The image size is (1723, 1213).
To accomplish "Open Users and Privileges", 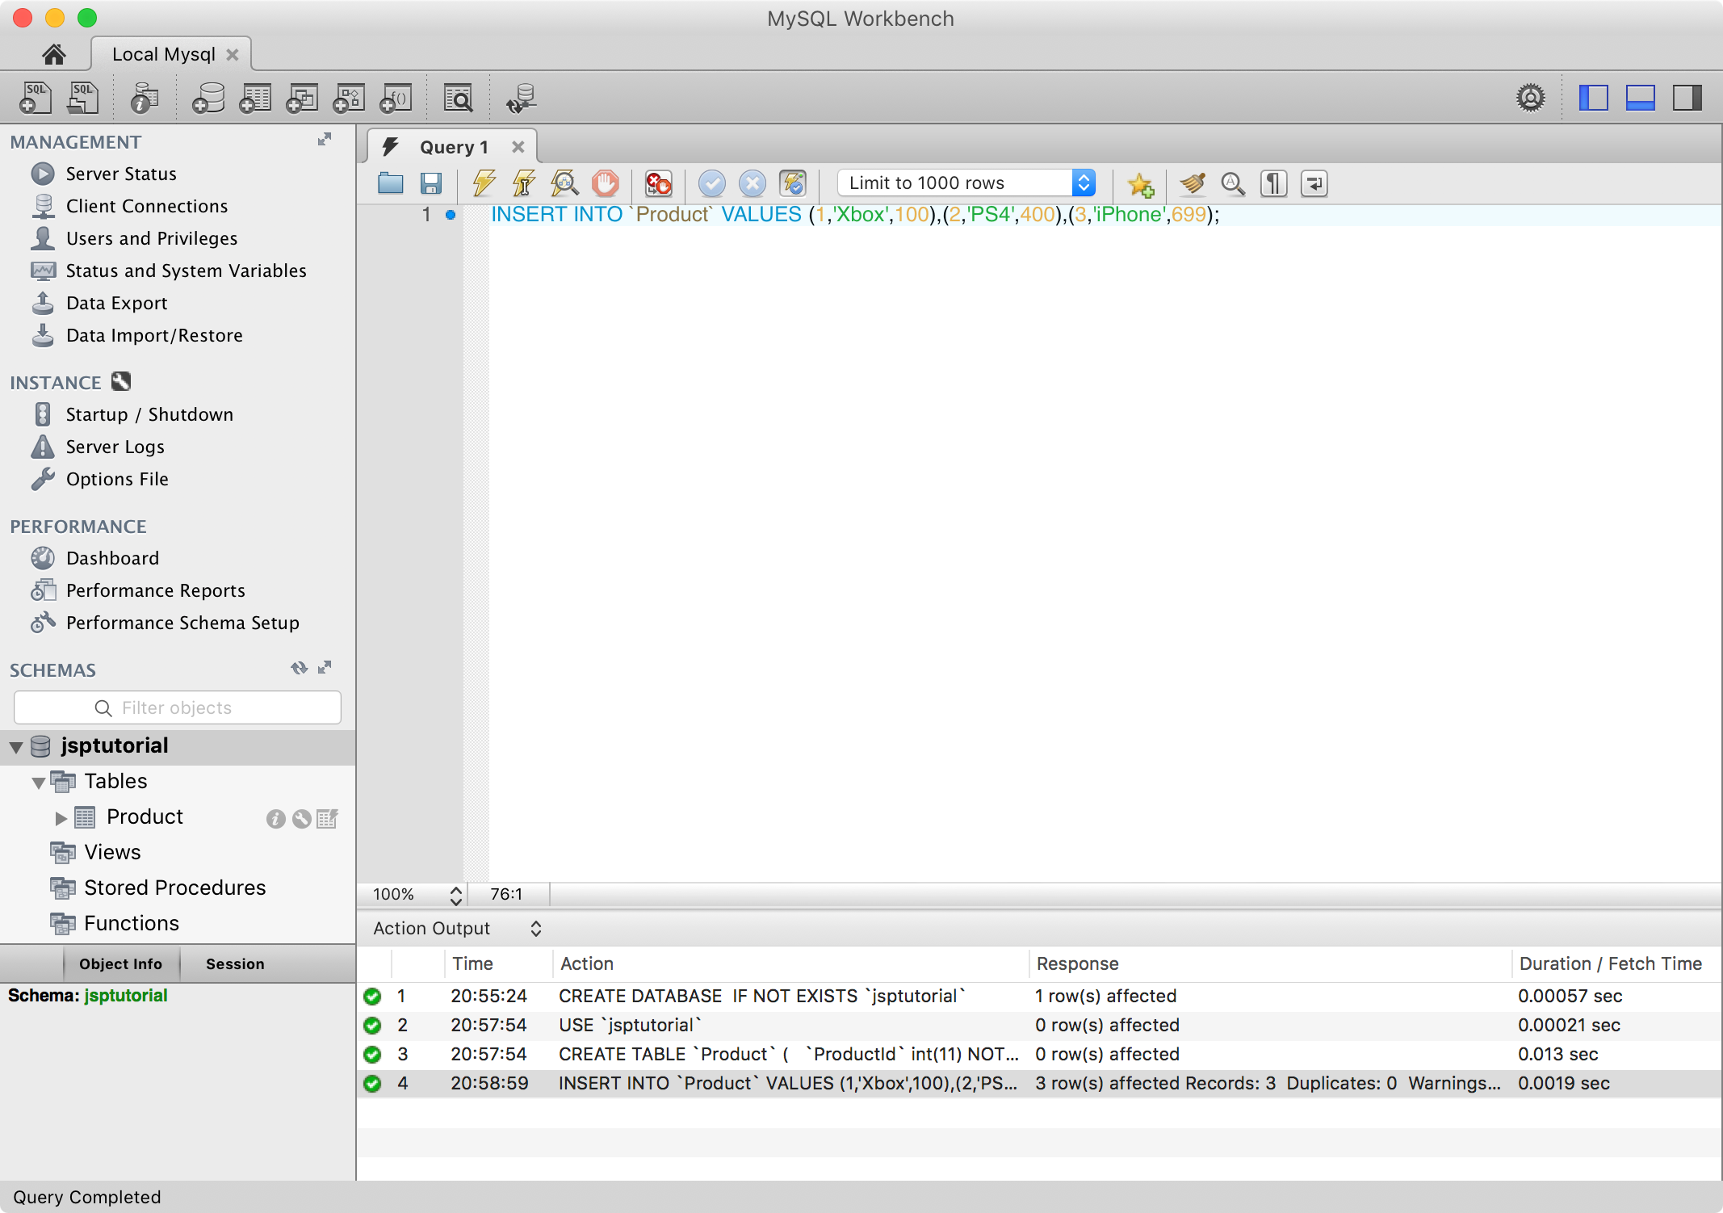I will pyautogui.click(x=151, y=238).
